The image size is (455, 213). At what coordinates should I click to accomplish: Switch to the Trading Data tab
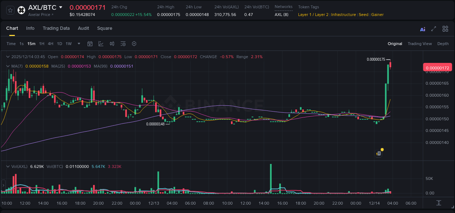(56, 28)
